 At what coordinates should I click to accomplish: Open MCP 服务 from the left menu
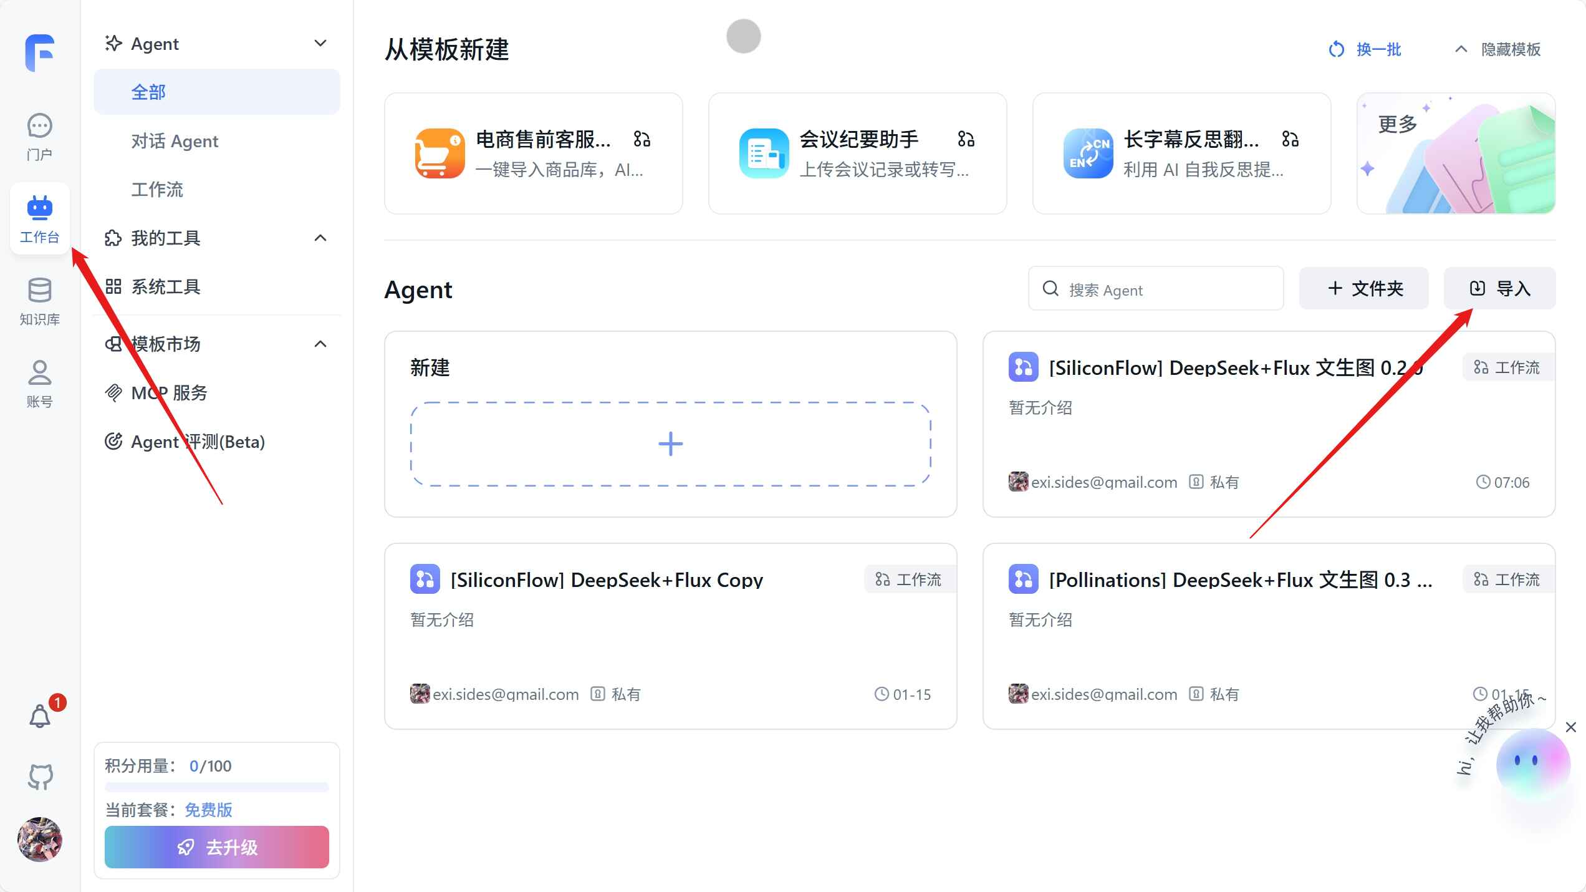coord(168,393)
